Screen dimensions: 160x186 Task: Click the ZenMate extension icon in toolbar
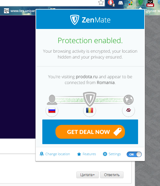coord(140,3)
